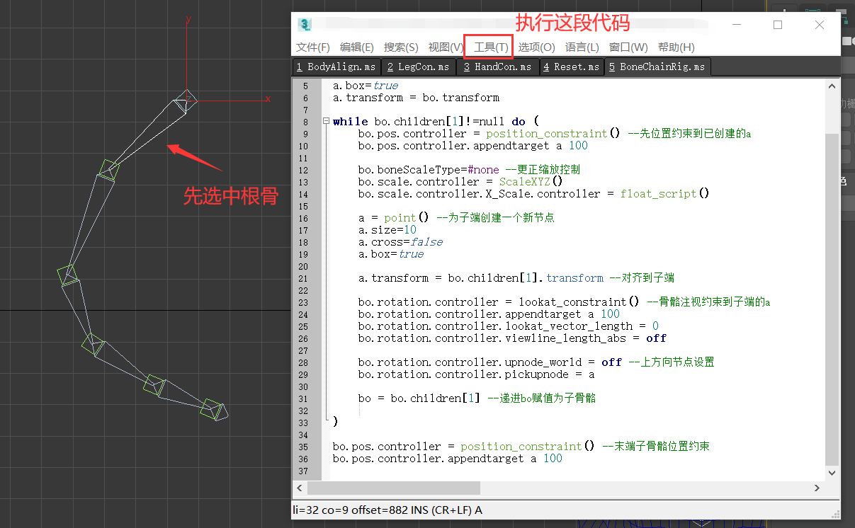Image resolution: width=855 pixels, height=528 pixels.
Task: Click the horizontal scrollbar thumb
Action: [393, 488]
